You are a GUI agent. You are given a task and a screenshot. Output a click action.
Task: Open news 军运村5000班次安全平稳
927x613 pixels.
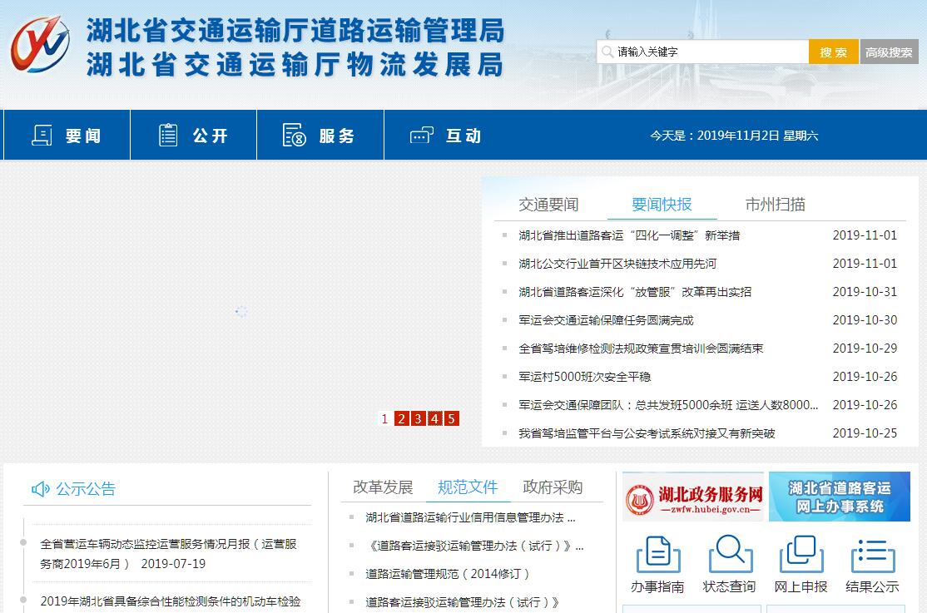pos(585,377)
